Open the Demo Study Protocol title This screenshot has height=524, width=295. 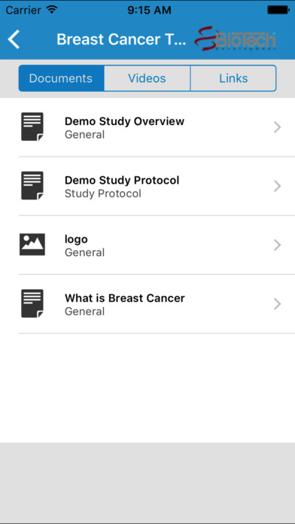[x=122, y=180]
